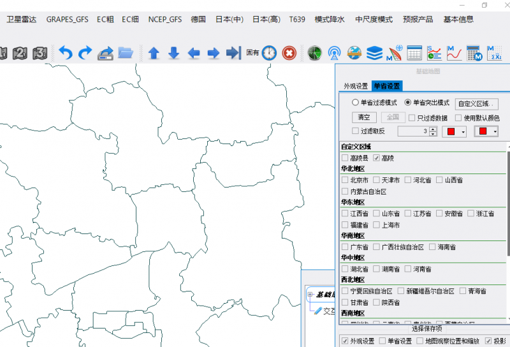
Task: Increase the numeric spinner value
Action: tap(433, 129)
